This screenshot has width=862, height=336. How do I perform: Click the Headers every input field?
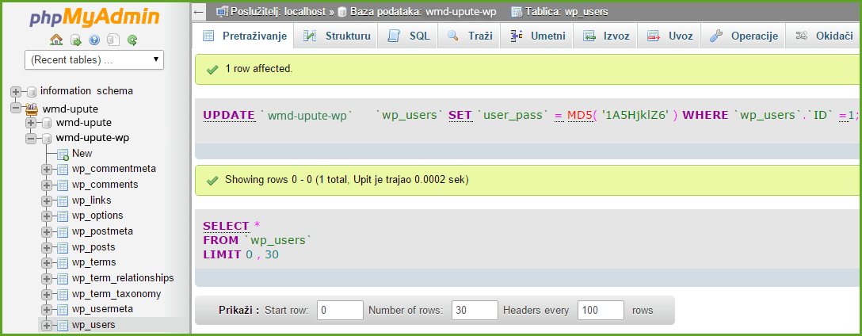click(x=601, y=310)
